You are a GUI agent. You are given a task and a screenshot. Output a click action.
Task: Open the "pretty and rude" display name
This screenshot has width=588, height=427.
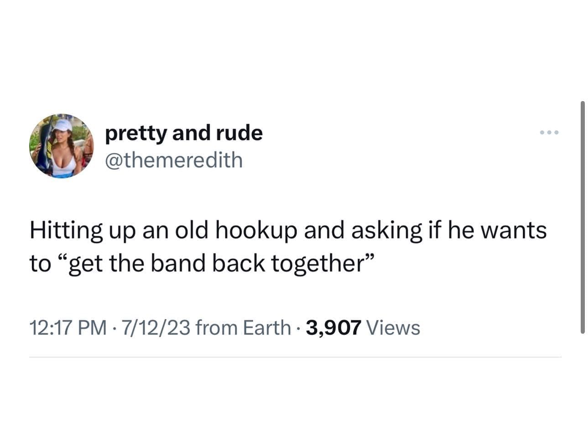point(184,133)
